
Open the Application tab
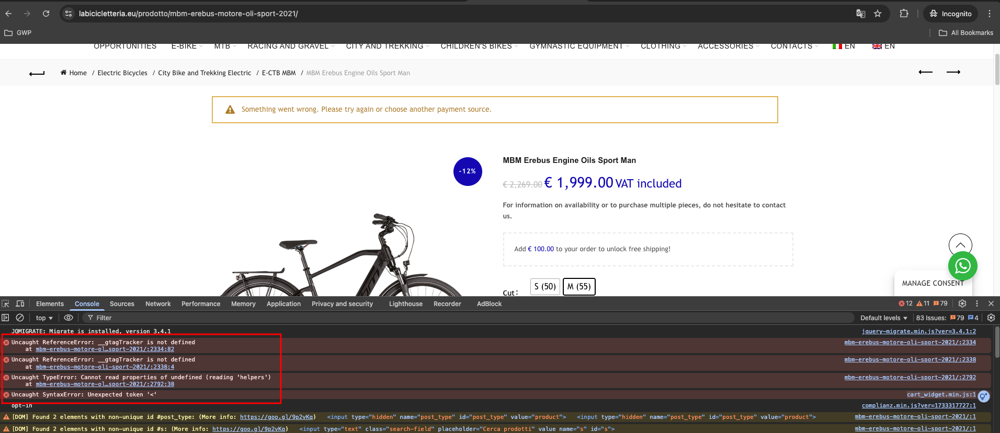coord(283,304)
